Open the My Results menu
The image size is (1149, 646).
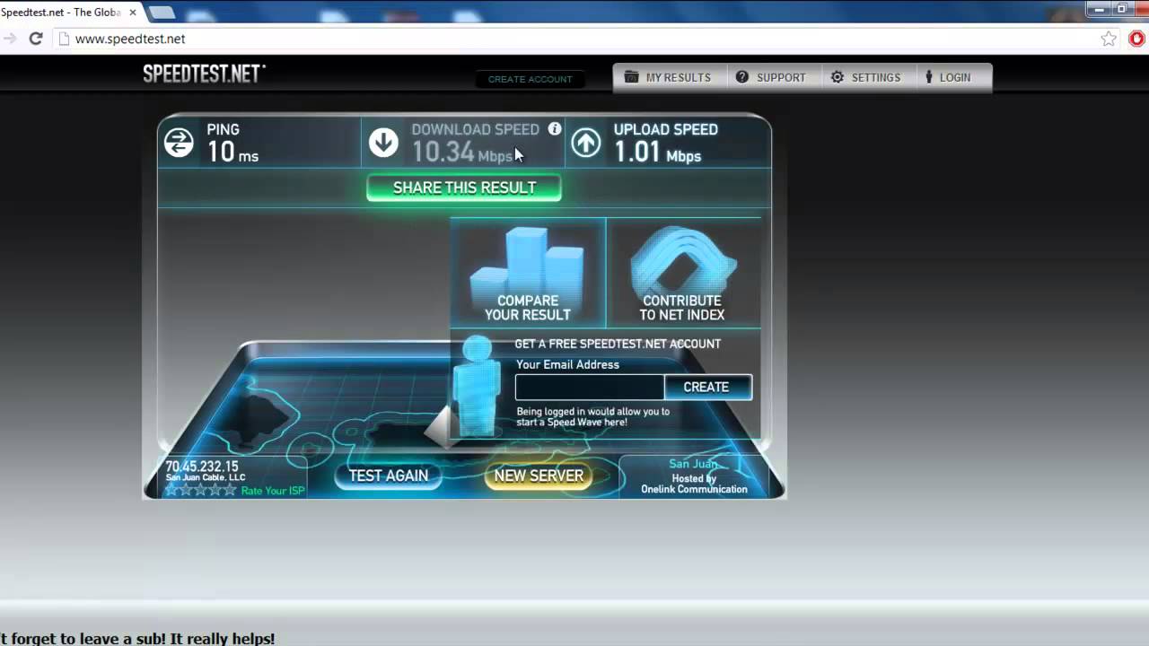coord(668,78)
